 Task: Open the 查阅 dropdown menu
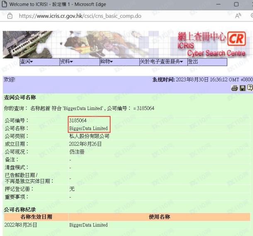(39, 62)
